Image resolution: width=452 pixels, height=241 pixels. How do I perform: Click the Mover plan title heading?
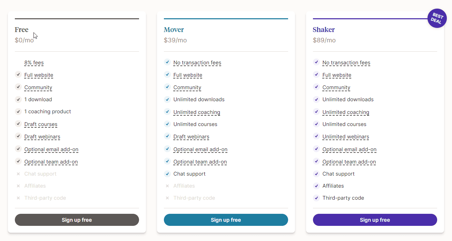[x=174, y=30]
